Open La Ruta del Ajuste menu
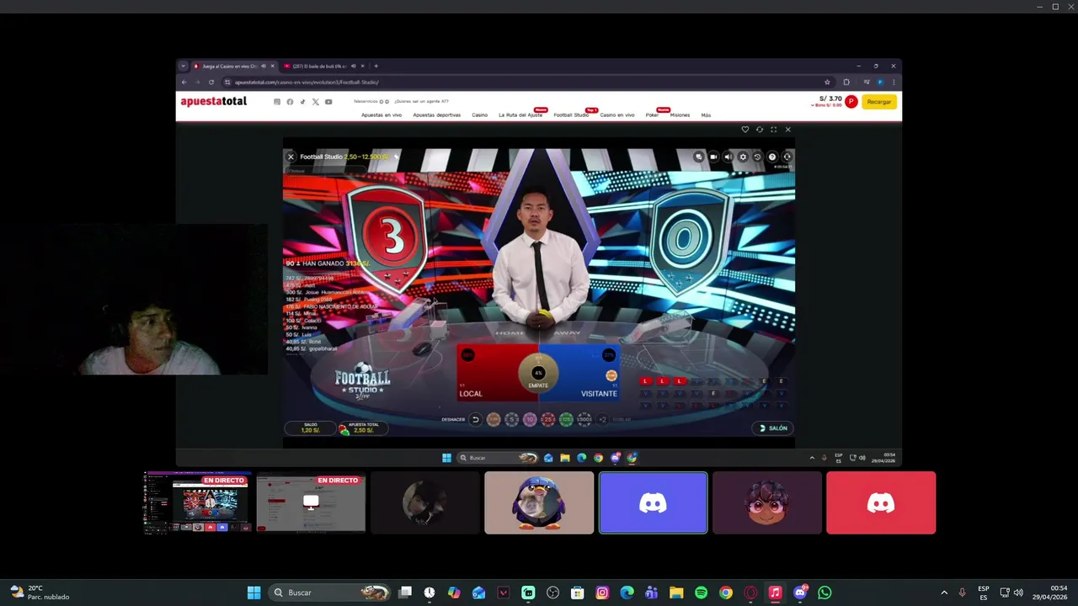This screenshot has width=1078, height=606. (520, 115)
